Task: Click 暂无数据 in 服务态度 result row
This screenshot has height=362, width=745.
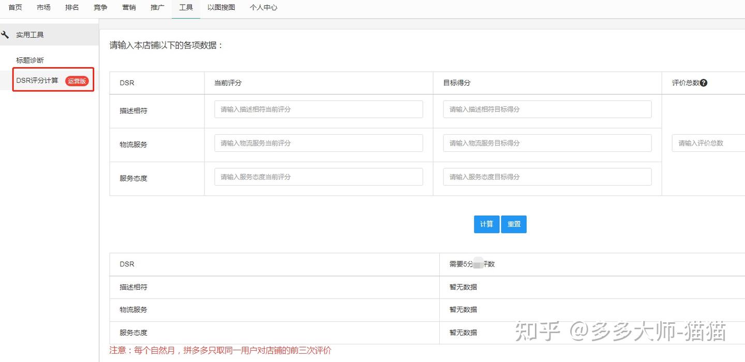Action: pyautogui.click(x=463, y=333)
